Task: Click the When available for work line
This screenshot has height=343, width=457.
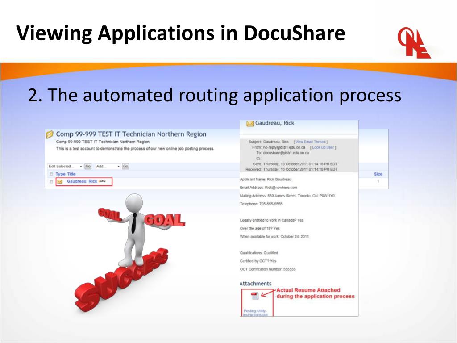Action: point(274,237)
